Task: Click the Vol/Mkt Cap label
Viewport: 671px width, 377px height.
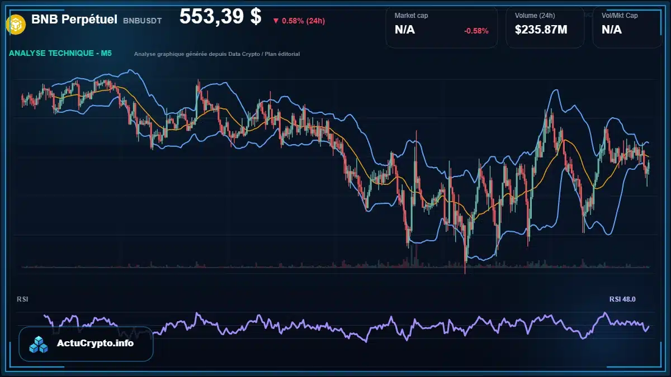Action: [620, 16]
